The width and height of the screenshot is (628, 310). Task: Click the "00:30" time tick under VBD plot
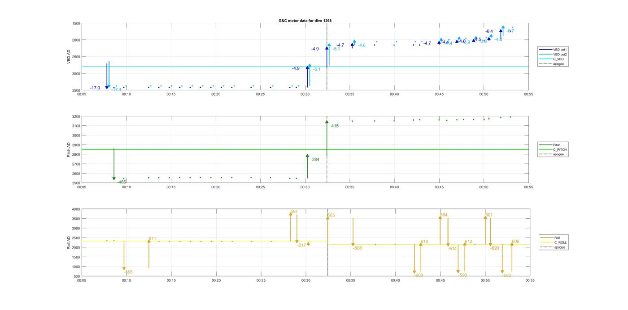[x=305, y=94]
